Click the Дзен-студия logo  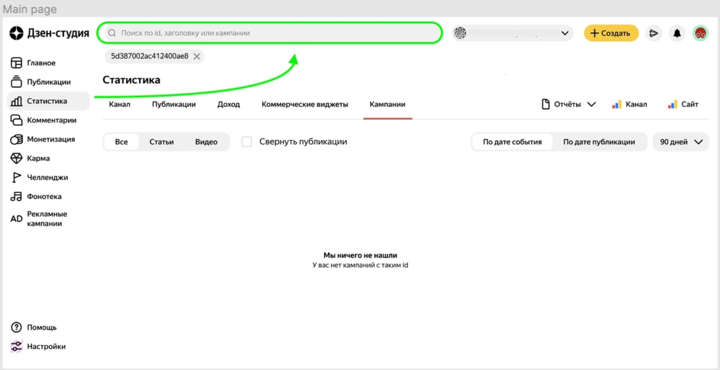click(49, 33)
